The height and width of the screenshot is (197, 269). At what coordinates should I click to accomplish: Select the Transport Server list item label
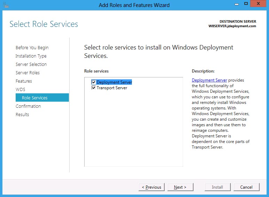point(112,88)
